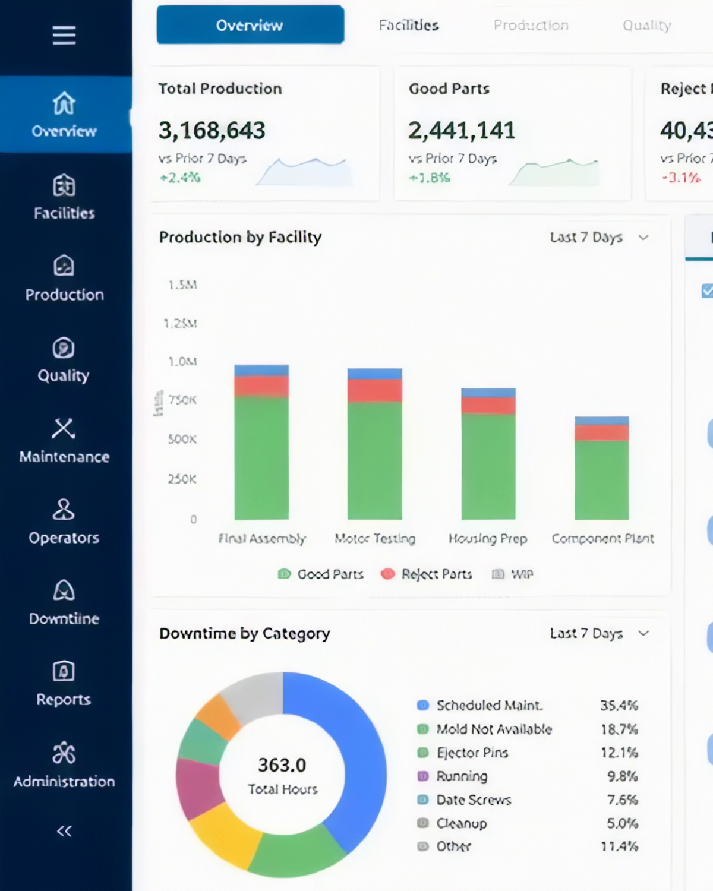This screenshot has height=891, width=713.
Task: Toggle Good Parts legend series
Action: coord(321,574)
